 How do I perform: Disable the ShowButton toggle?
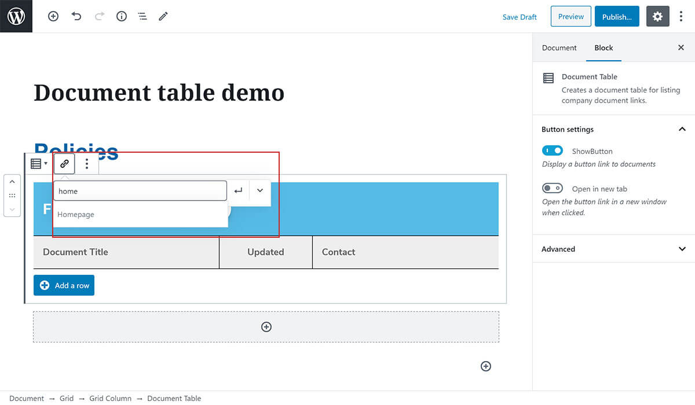[x=553, y=150]
